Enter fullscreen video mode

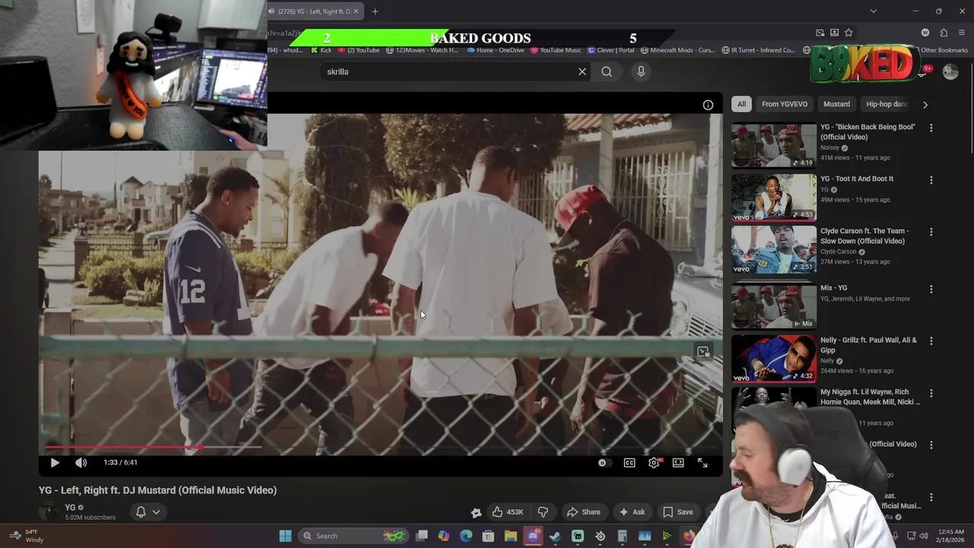(702, 462)
